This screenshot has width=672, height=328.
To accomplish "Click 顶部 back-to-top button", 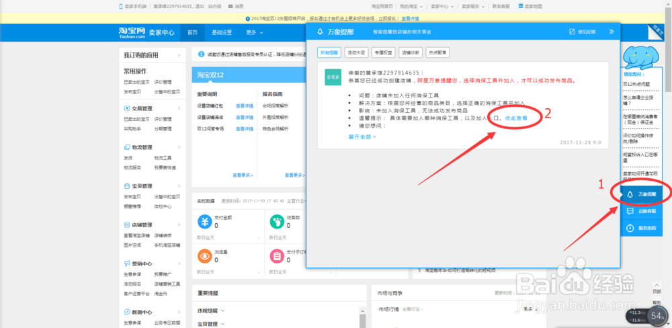I will [657, 288].
